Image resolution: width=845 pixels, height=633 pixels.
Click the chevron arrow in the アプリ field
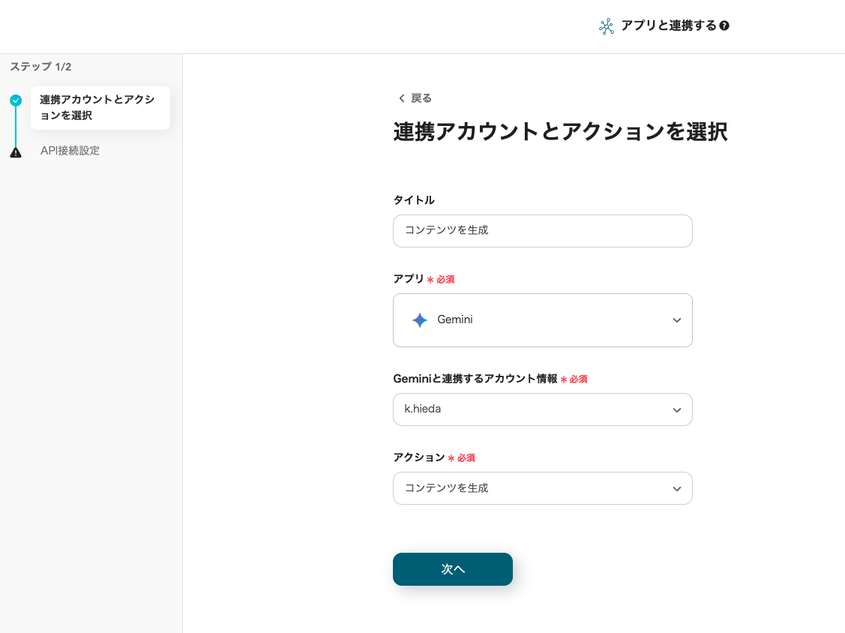pyautogui.click(x=676, y=320)
